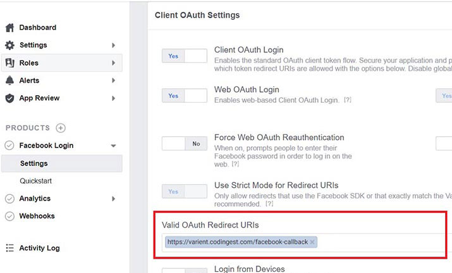The image size is (452, 273).
Task: Expand the Settings submenu arrow
Action: click(x=113, y=45)
